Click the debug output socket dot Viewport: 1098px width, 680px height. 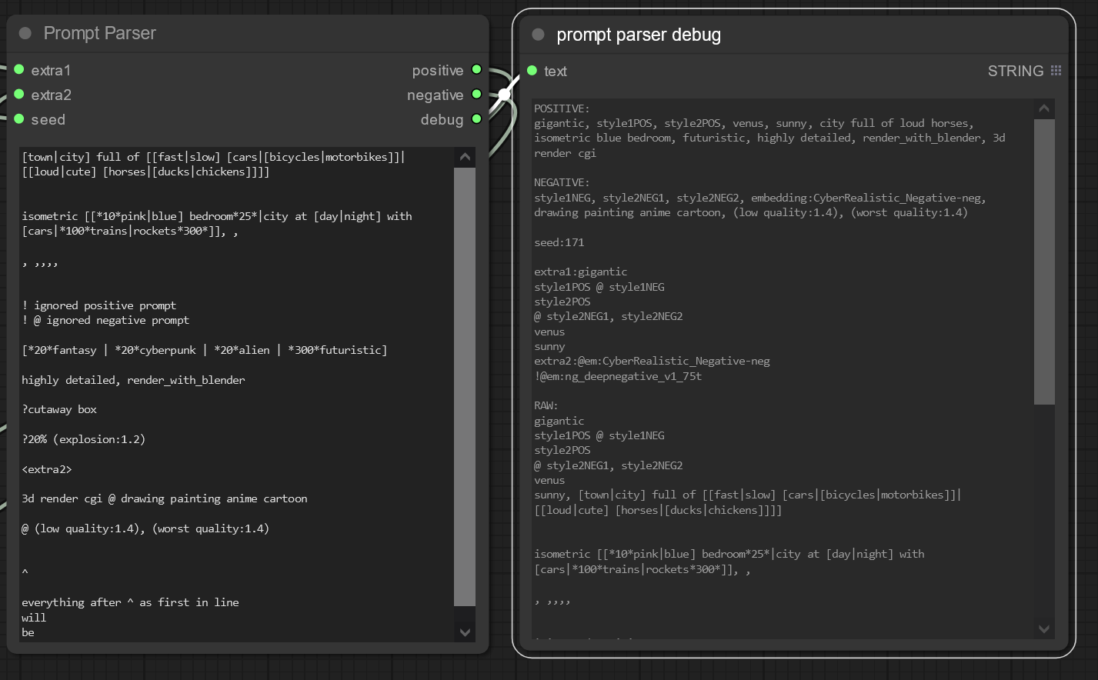point(476,119)
